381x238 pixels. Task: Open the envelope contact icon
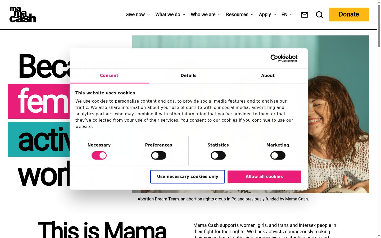pos(305,15)
